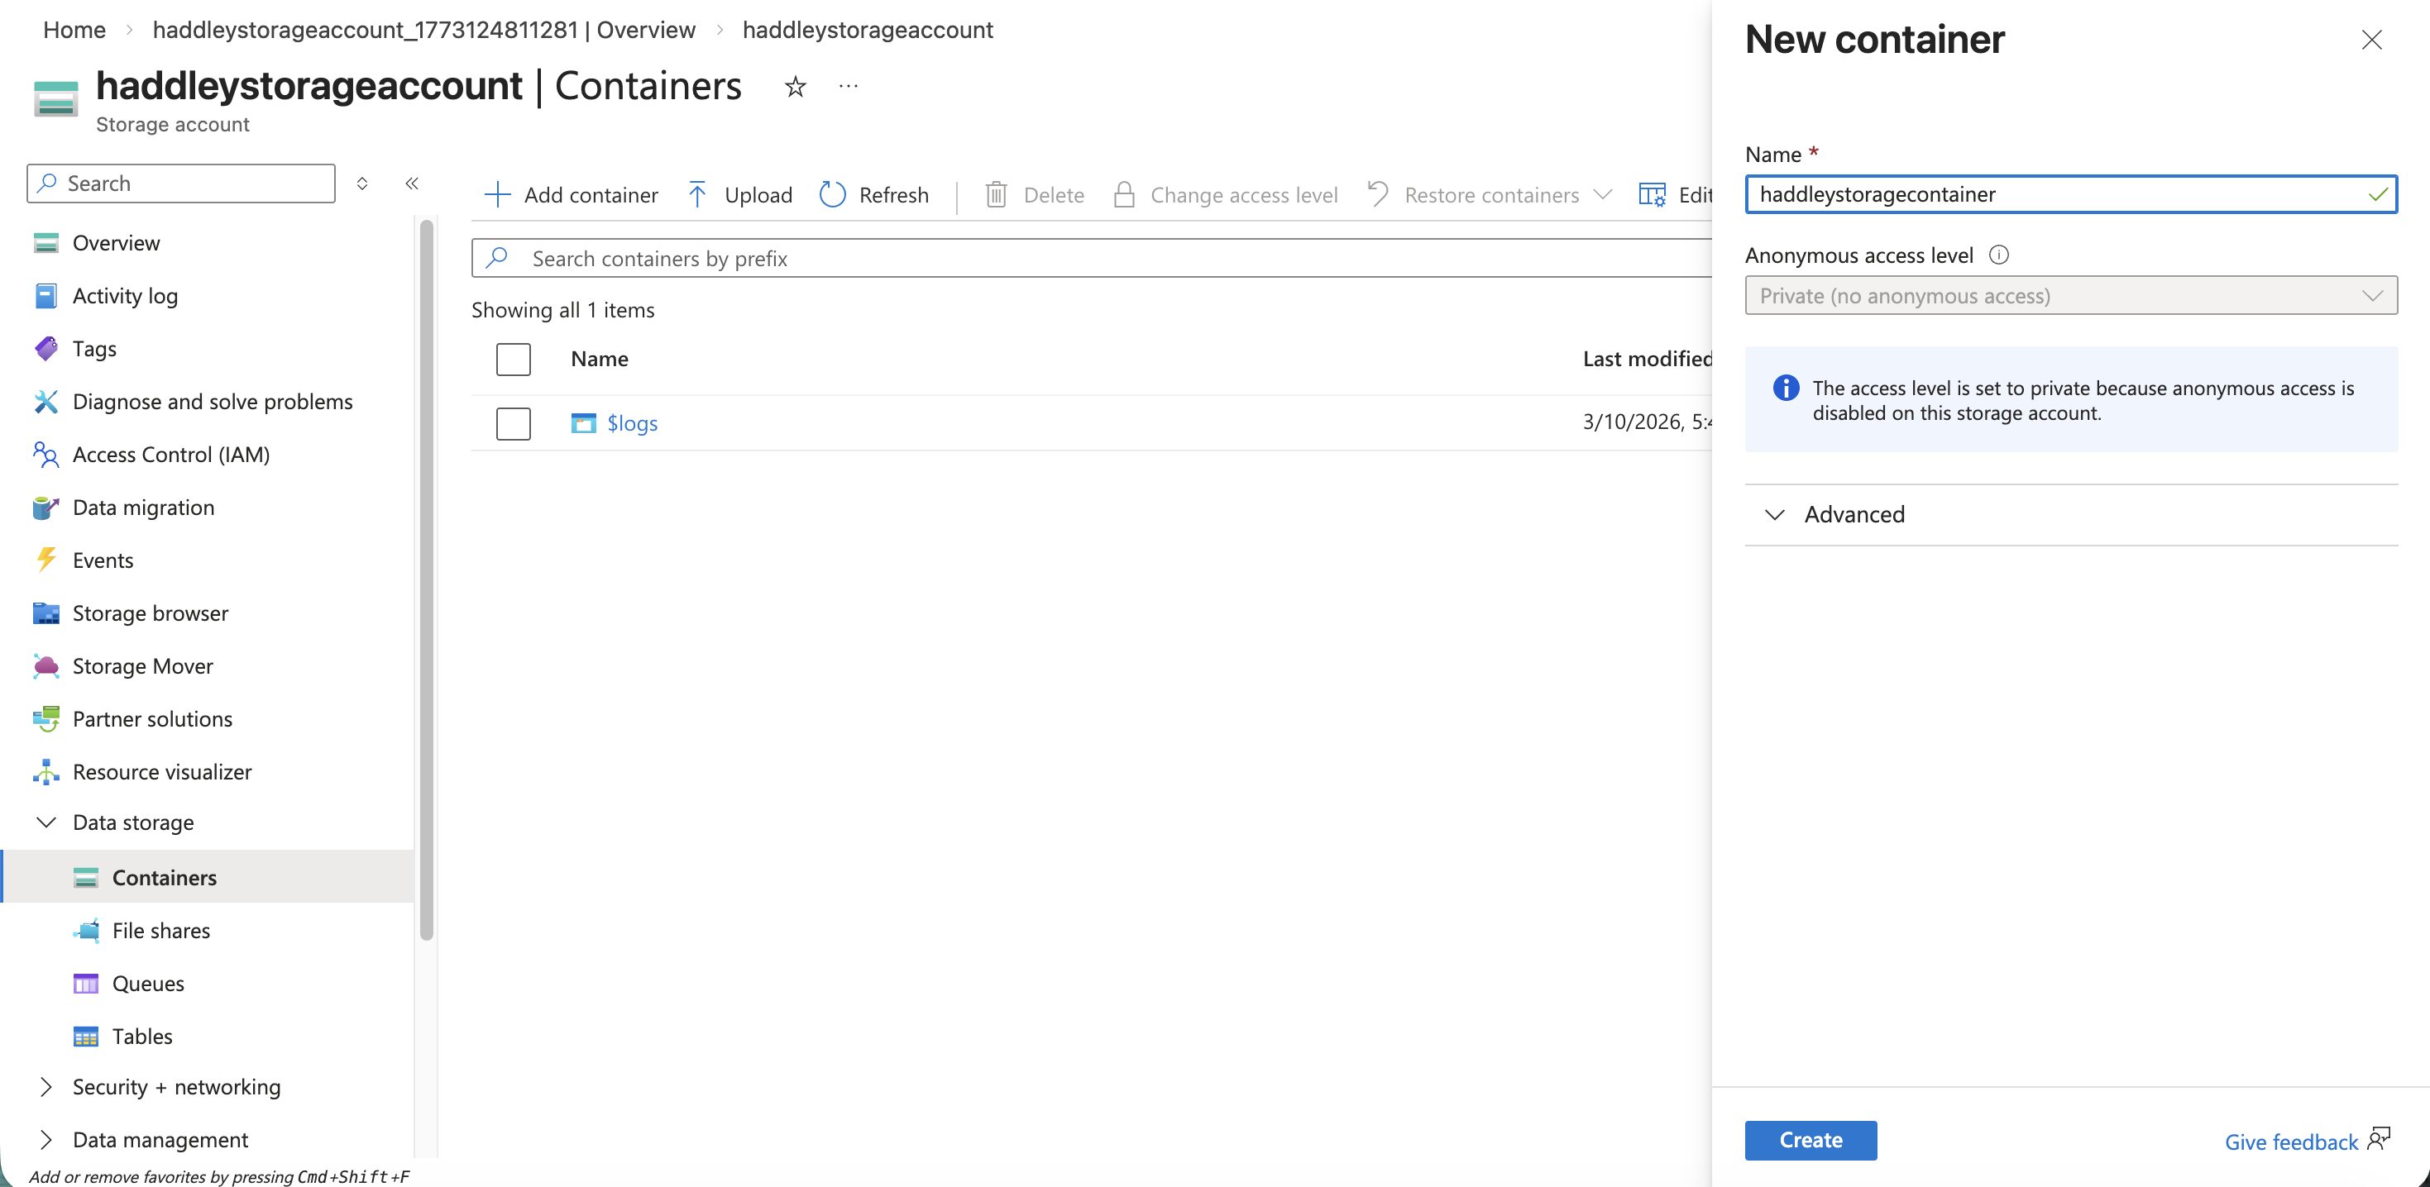Check the $logs row checkbox
2430x1187 pixels.
point(513,423)
